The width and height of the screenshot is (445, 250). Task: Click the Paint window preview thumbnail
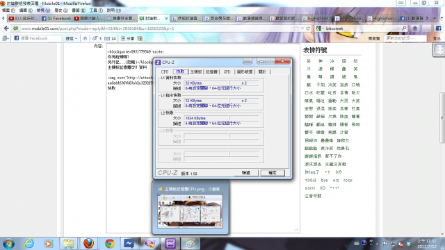[190, 210]
